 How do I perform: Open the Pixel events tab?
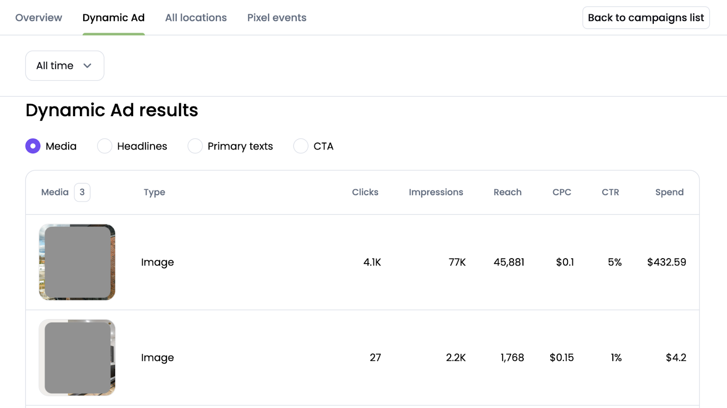click(277, 18)
